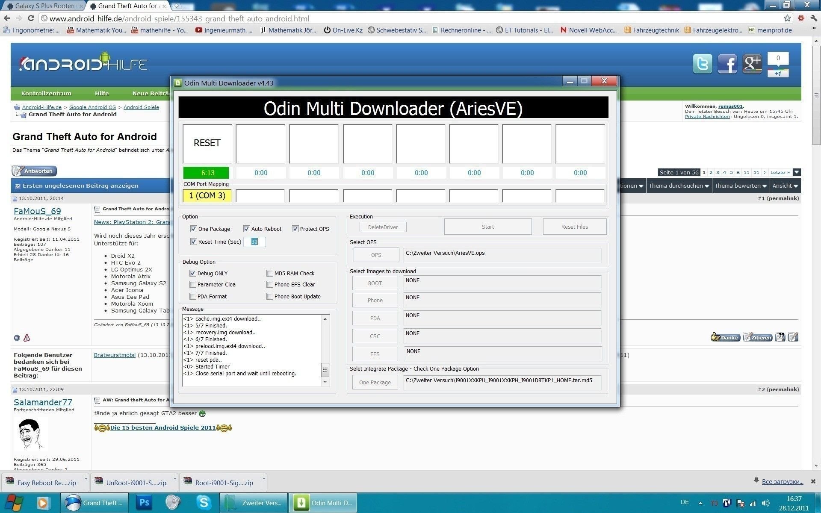This screenshot has height=513, width=821.
Task: Click the Все загрузки all downloads link
Action: tap(783, 481)
